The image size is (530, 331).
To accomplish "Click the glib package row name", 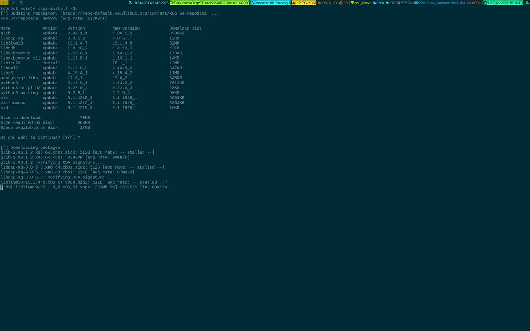I will (5, 33).
